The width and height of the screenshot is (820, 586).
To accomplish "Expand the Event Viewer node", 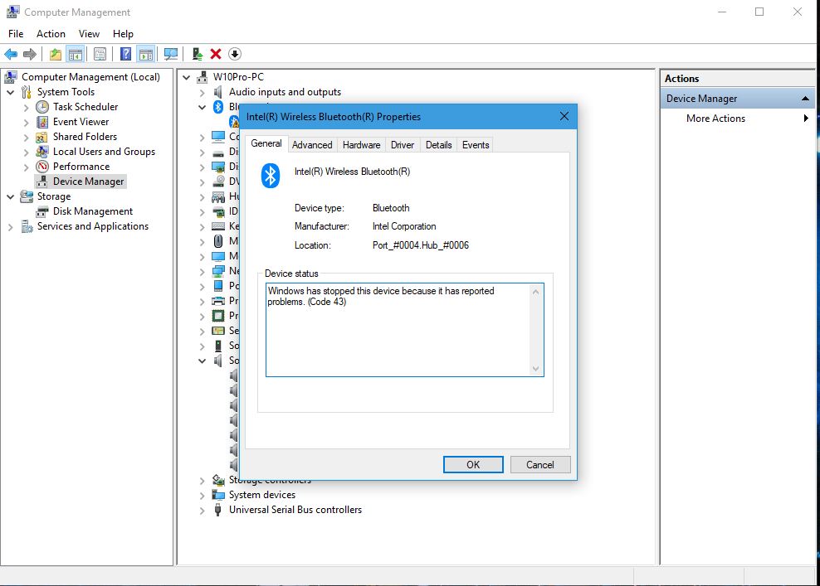I will tap(27, 123).
